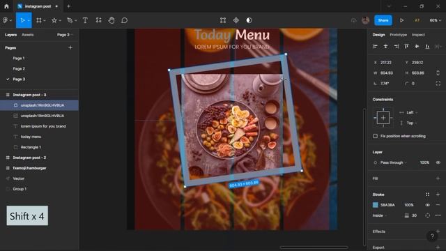Image resolution: width=446 pixels, height=251 pixels.
Task: Align left using the alignment icon
Action: coord(375,46)
